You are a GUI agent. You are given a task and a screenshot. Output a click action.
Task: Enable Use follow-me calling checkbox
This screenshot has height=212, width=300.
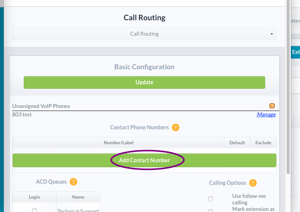pos(210,199)
